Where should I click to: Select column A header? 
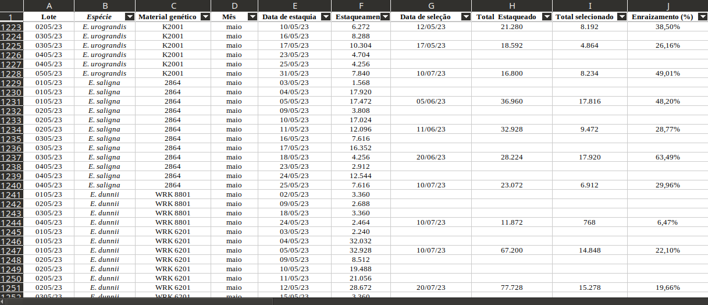pyautogui.click(x=49, y=6)
